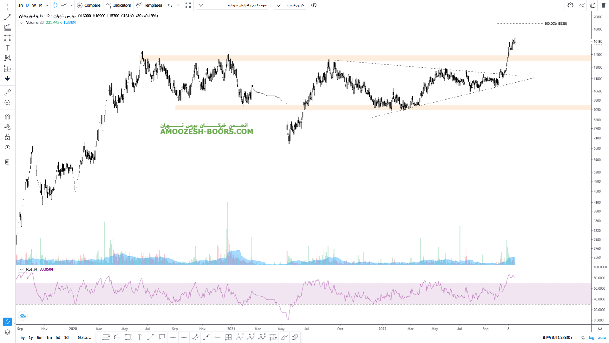
Task: Toggle hide all drawings eye icon
Action: click(x=7, y=147)
